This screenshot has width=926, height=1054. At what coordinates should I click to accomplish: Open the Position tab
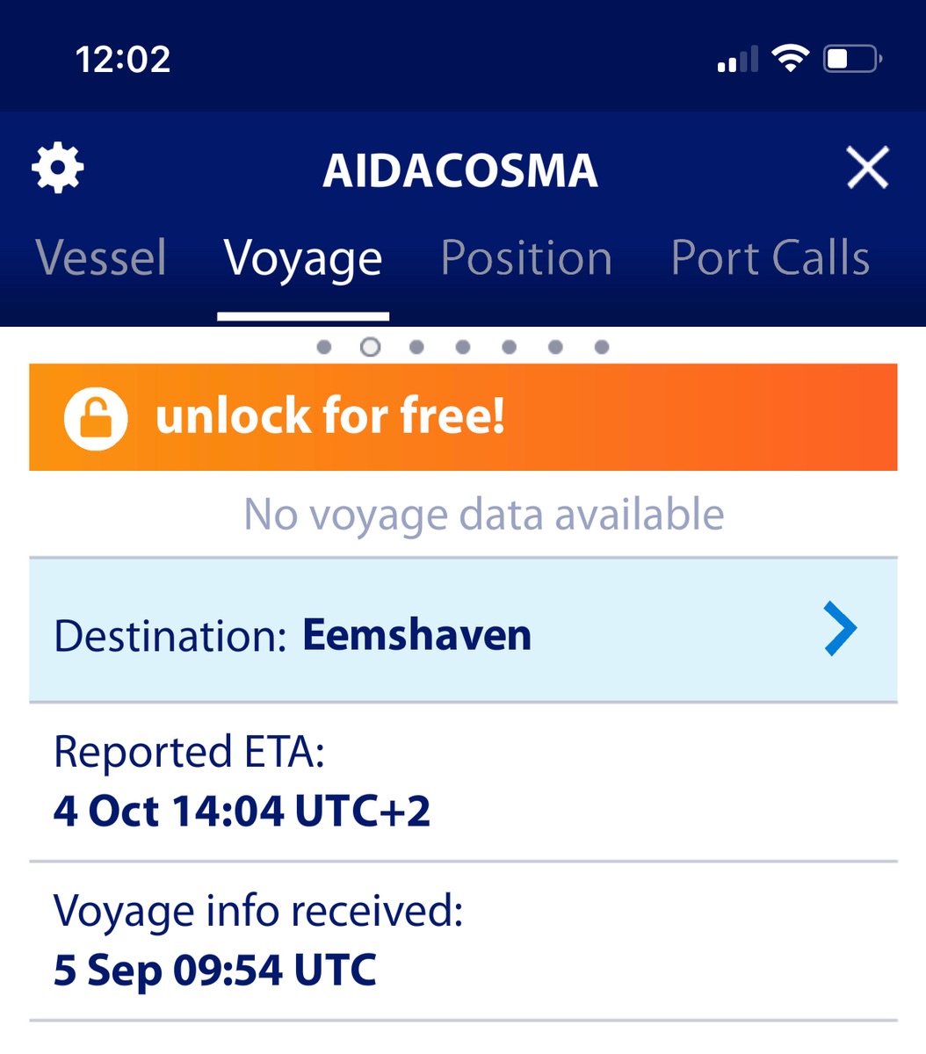(526, 258)
